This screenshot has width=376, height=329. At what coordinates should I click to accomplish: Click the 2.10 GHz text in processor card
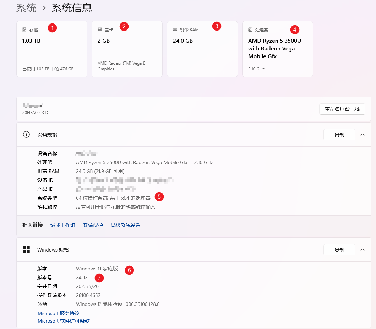(x=256, y=69)
